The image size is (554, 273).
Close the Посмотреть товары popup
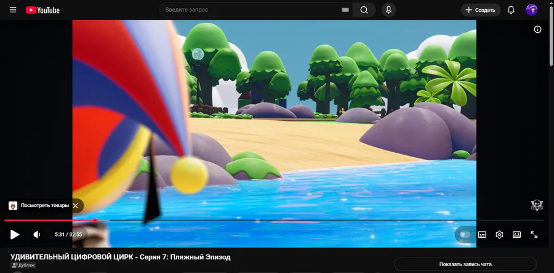[75, 205]
